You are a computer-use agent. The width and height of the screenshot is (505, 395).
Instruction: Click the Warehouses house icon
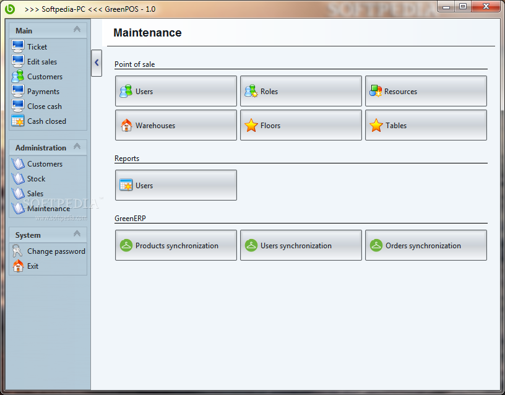pyautogui.click(x=126, y=125)
